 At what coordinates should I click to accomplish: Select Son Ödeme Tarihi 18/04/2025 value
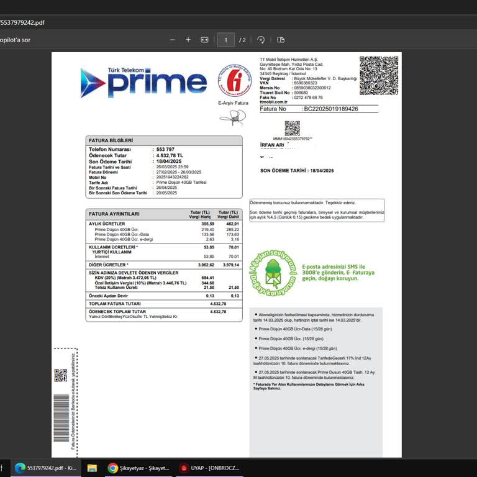pos(169,161)
